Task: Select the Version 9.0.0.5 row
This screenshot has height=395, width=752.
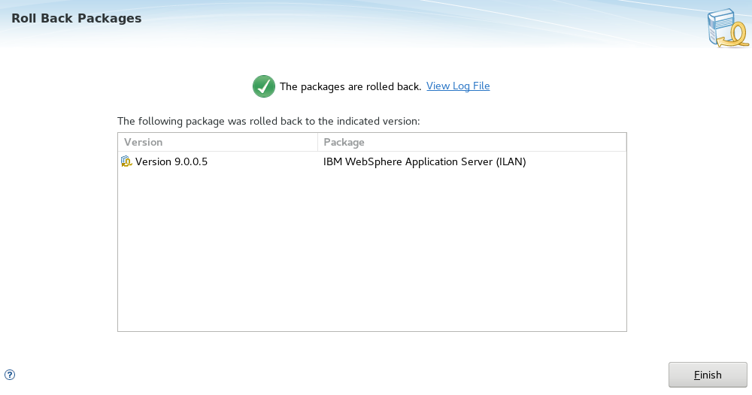Action: point(372,162)
